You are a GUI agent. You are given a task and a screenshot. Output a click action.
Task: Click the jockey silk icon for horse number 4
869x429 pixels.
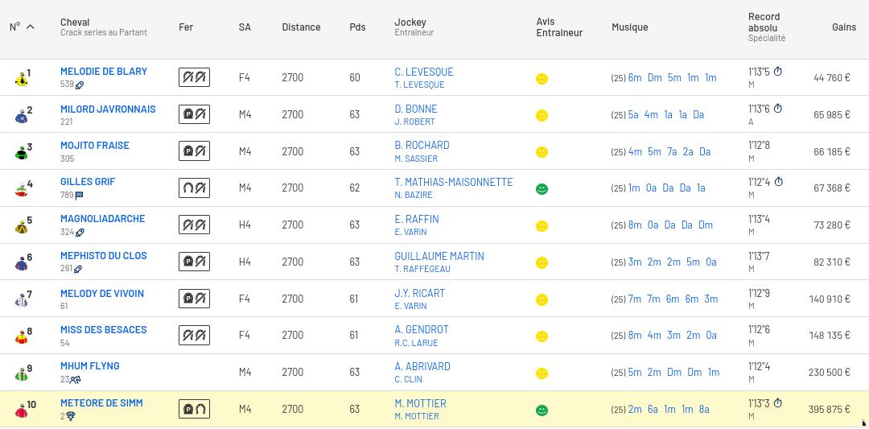coord(22,190)
